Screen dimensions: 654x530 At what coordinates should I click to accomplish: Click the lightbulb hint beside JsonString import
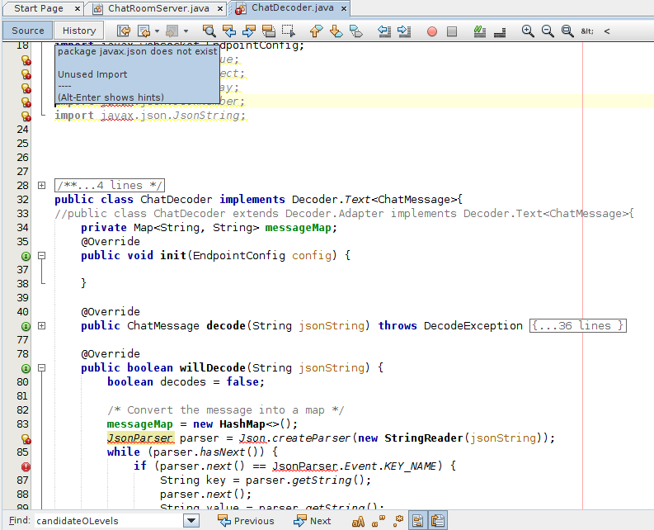[x=26, y=116]
